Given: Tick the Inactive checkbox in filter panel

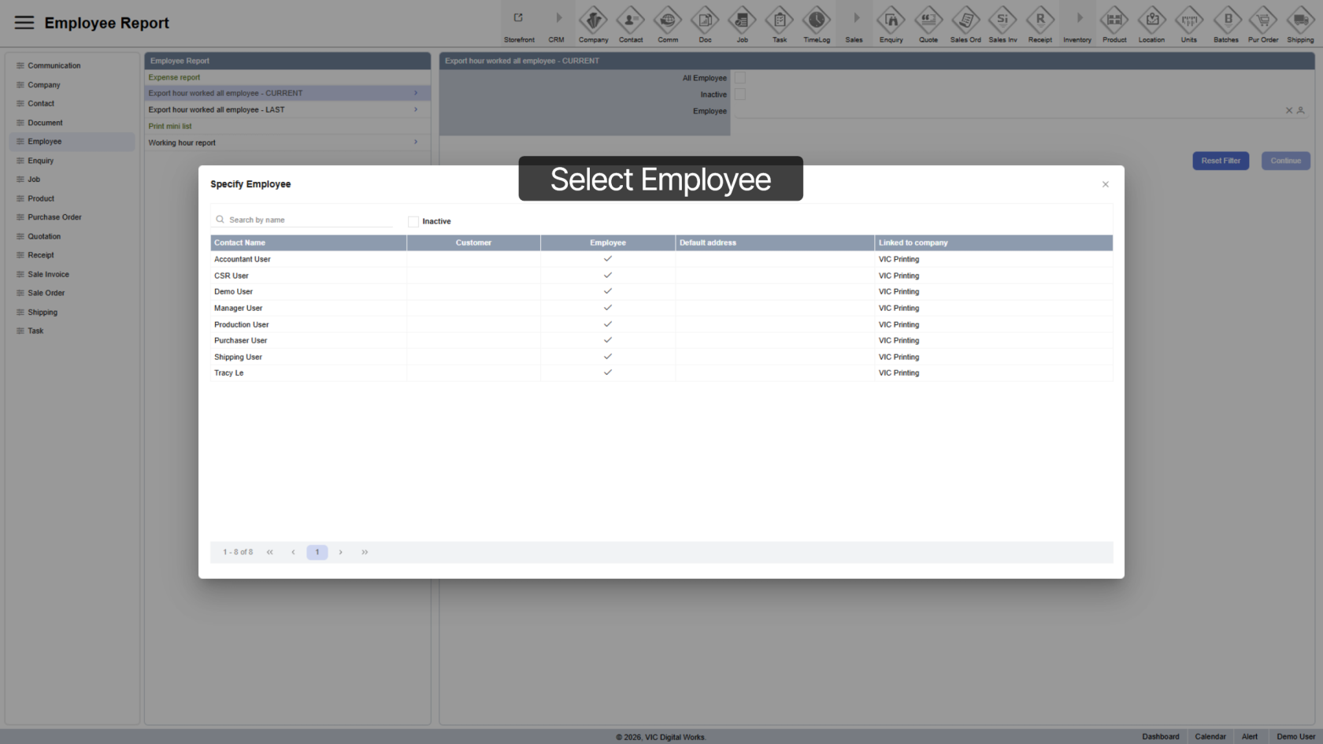Looking at the screenshot, I should coord(740,94).
